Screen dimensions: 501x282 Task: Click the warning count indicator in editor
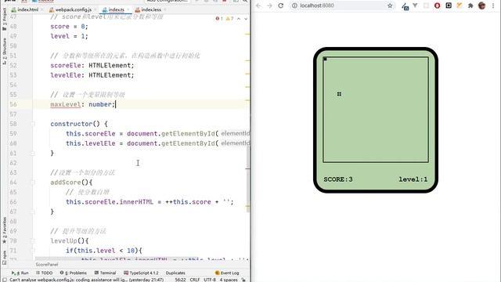tap(229, 19)
